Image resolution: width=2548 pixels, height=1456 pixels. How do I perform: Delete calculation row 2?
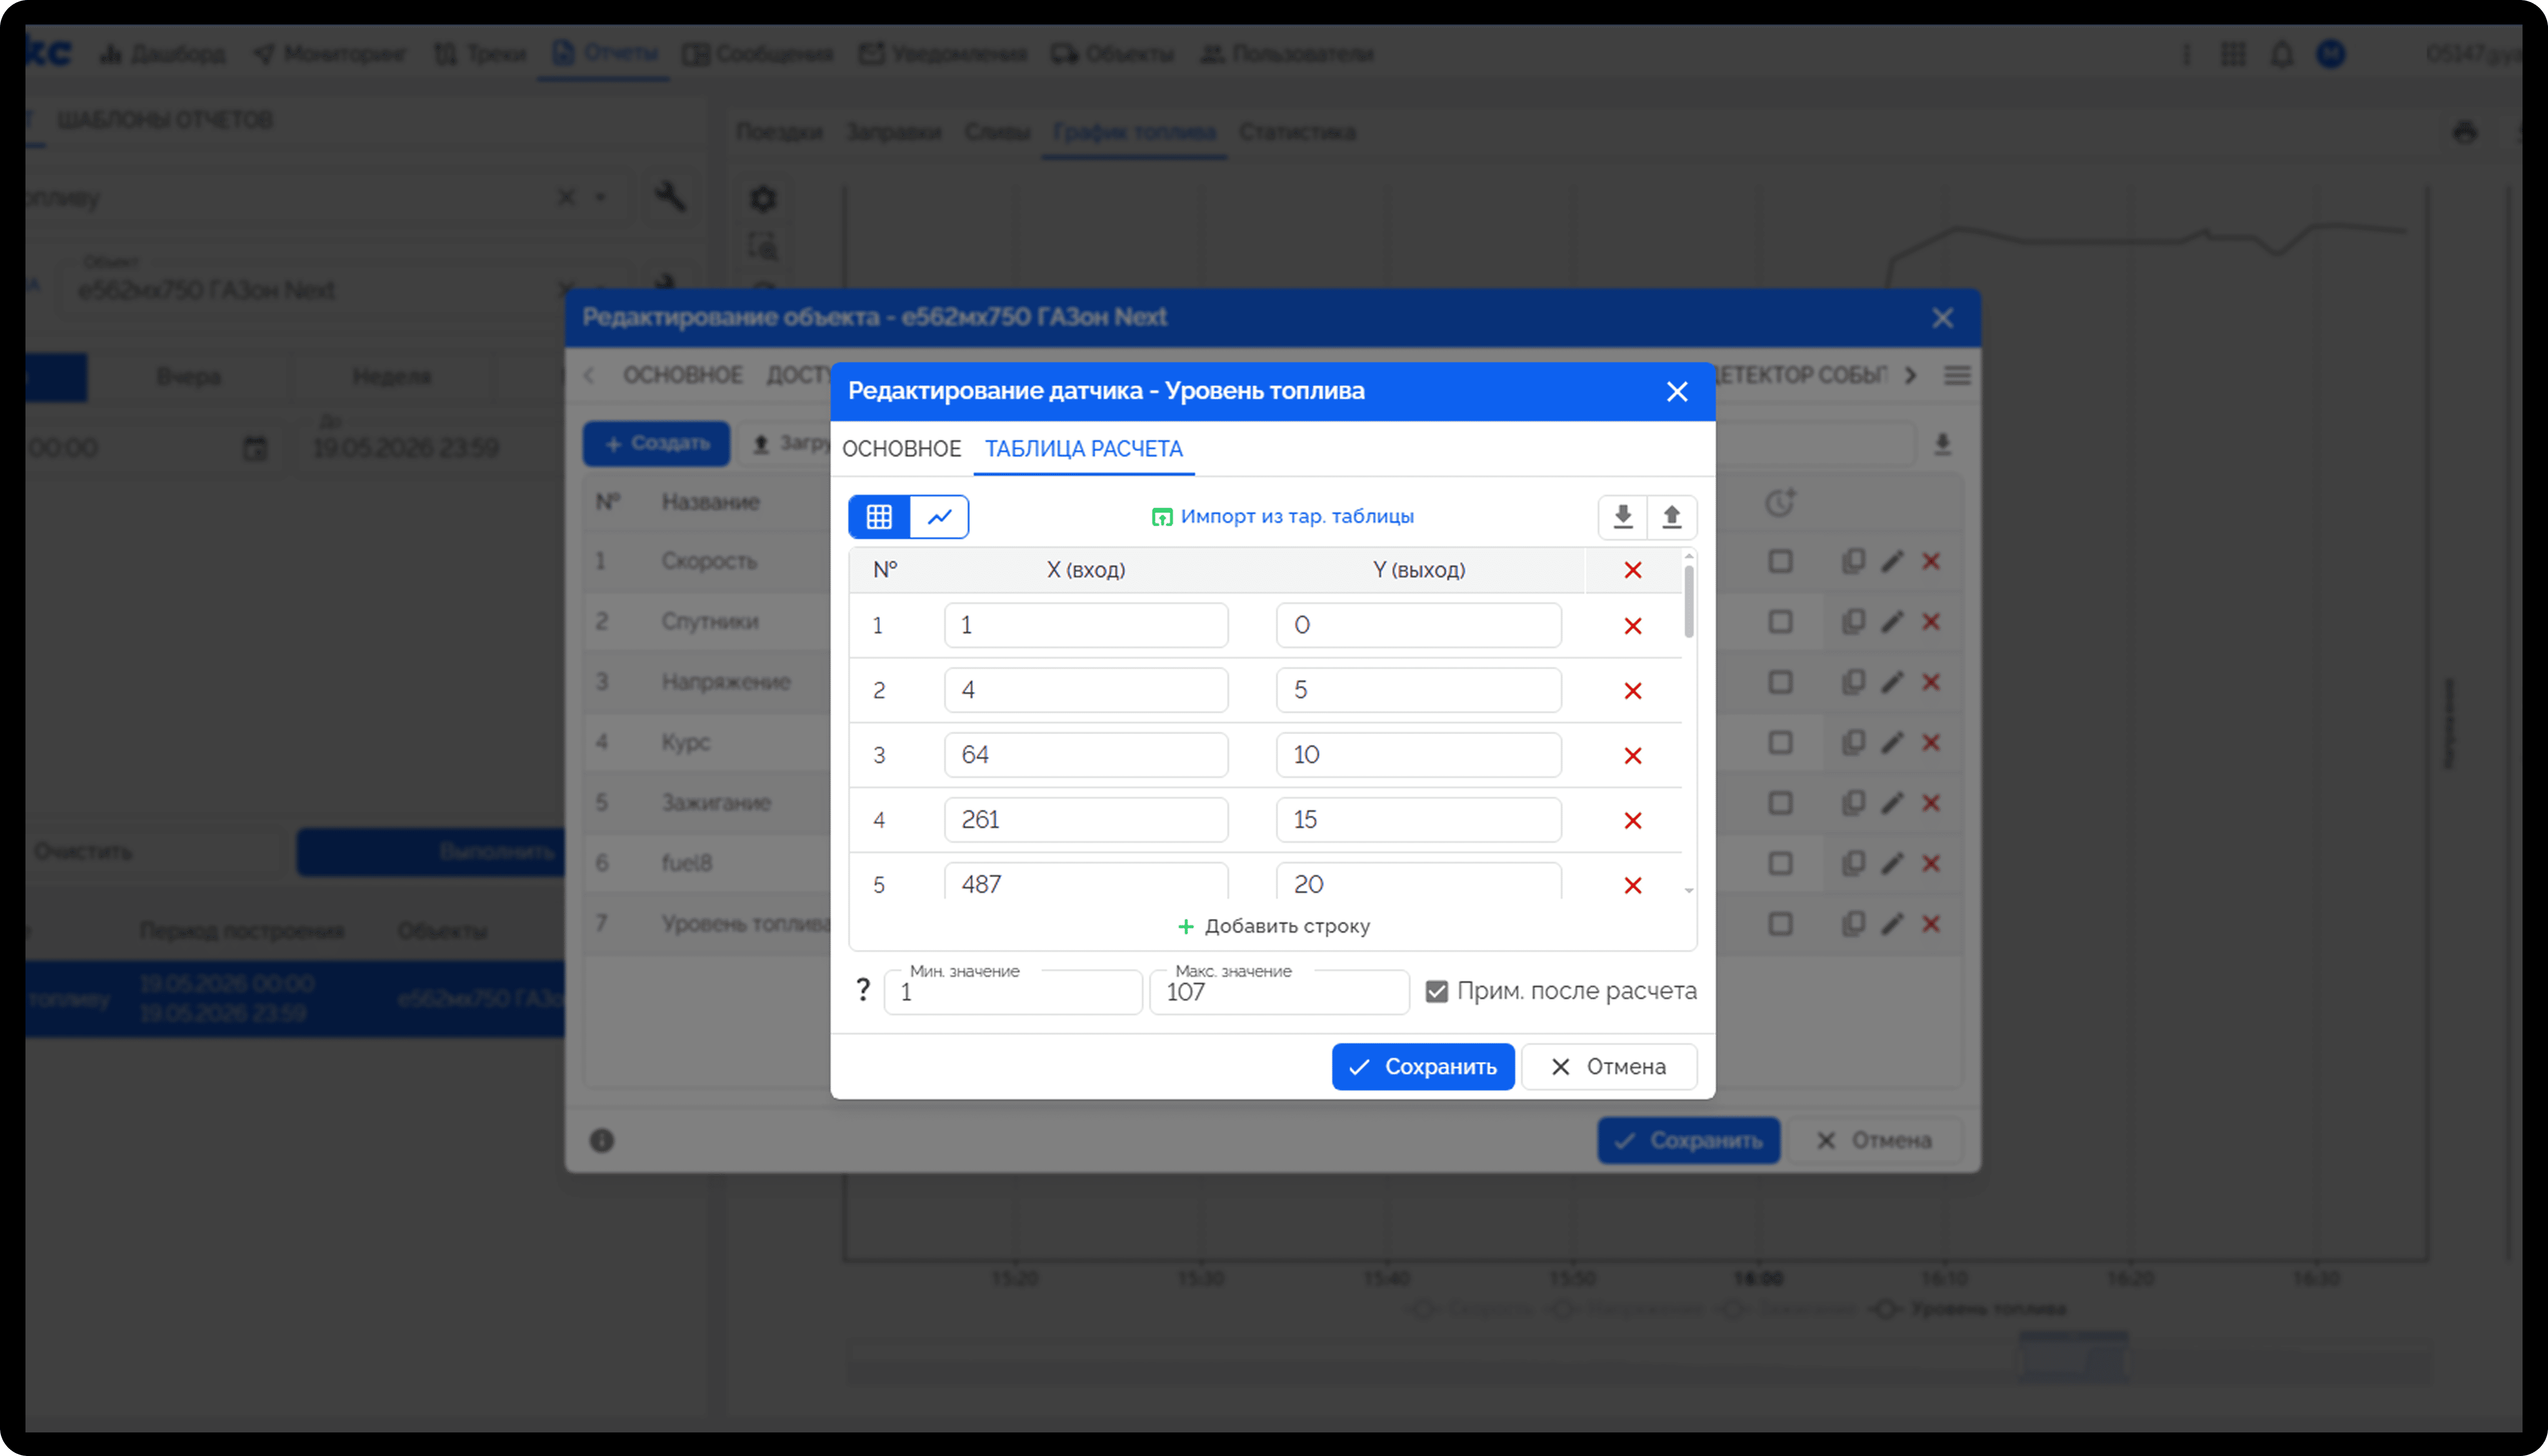[1633, 691]
